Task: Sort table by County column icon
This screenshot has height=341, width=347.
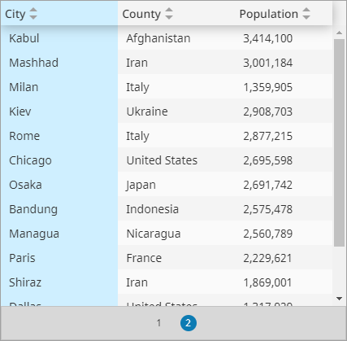Action: click(x=169, y=14)
